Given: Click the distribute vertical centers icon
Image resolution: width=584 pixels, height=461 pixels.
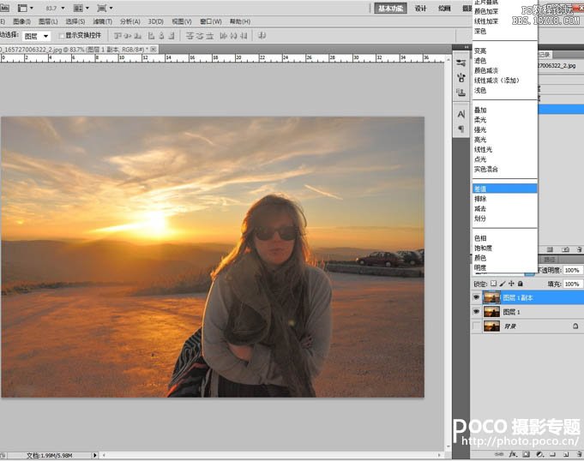Looking at the screenshot, I should 200,36.
